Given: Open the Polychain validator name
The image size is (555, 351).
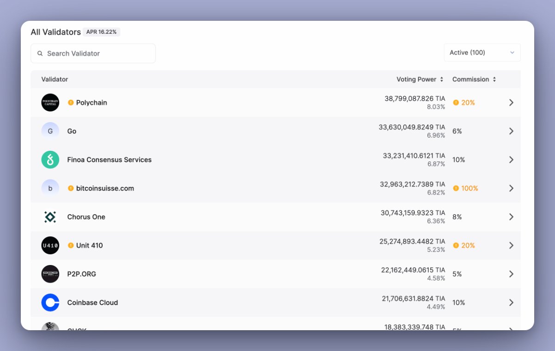Looking at the screenshot, I should pyautogui.click(x=92, y=103).
